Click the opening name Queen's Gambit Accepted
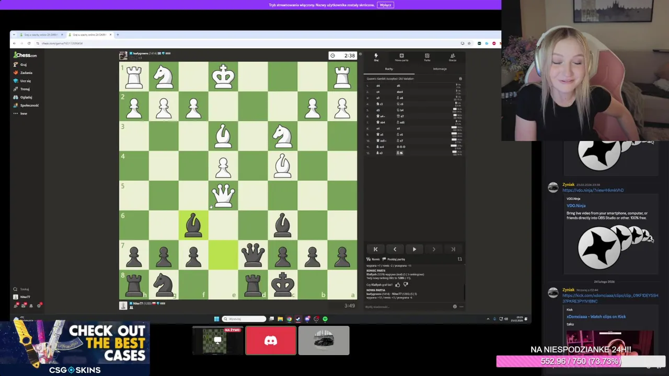Image resolution: width=669 pixels, height=376 pixels. point(390,79)
